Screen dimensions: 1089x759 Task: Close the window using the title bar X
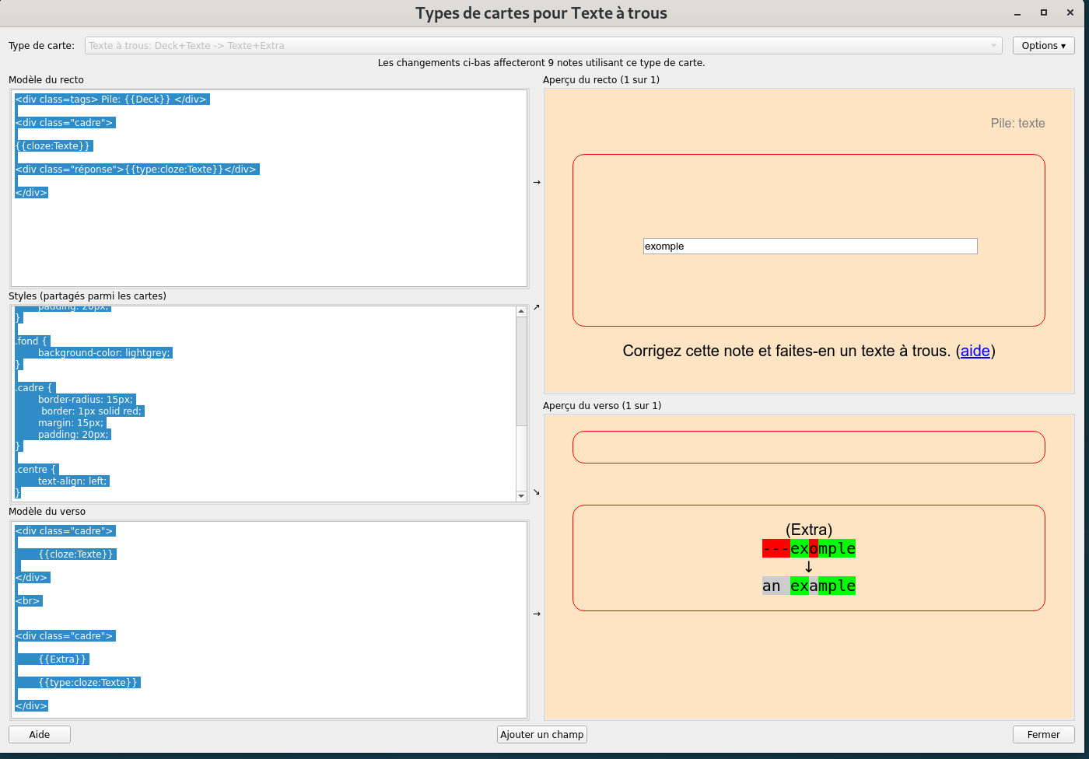tap(1070, 13)
